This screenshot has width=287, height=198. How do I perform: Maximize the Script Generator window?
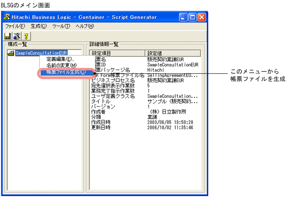tap(193, 17)
